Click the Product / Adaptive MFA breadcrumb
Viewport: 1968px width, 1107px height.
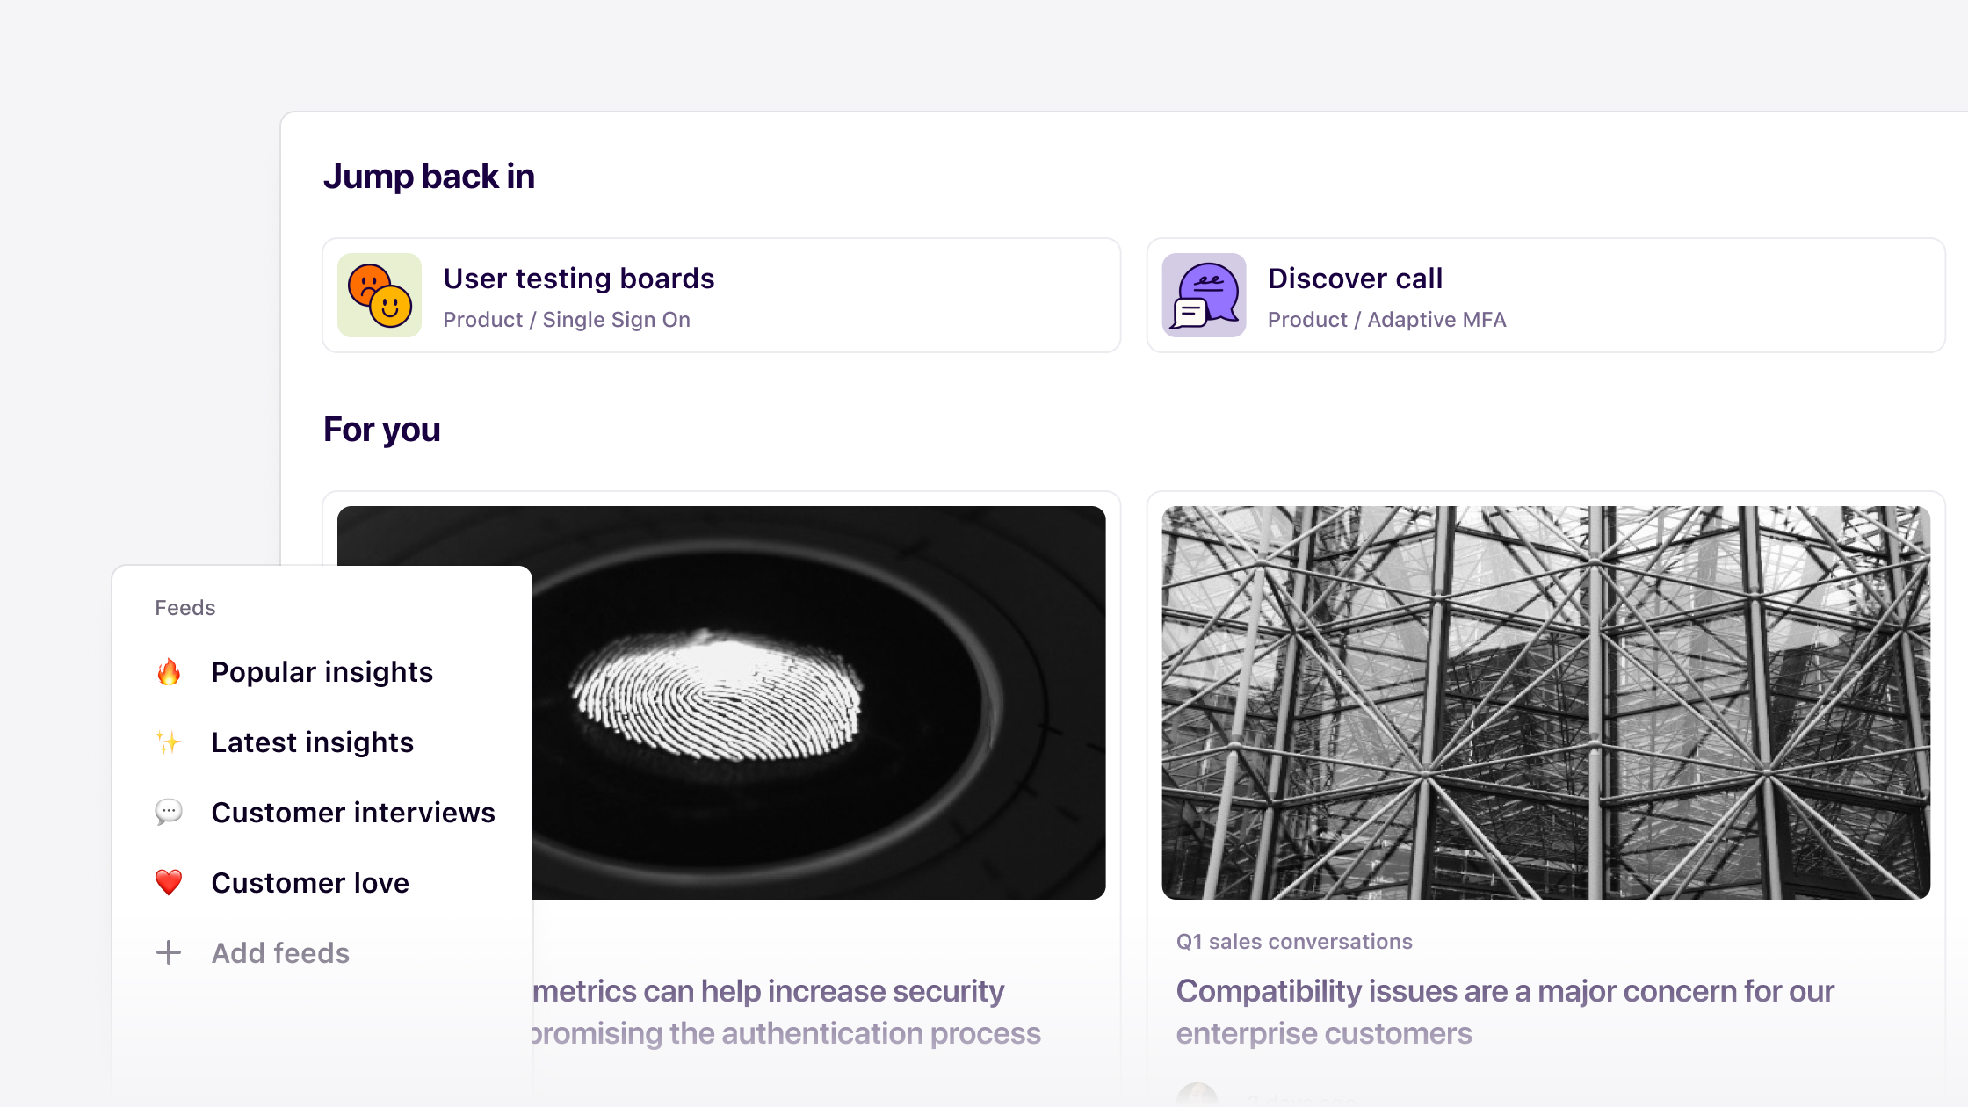pyautogui.click(x=1386, y=320)
